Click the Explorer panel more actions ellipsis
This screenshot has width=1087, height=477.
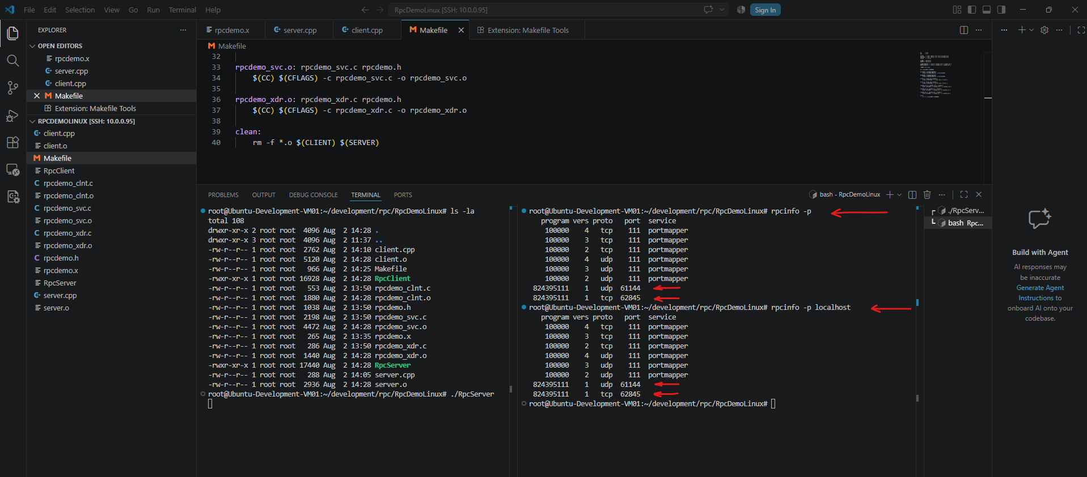tap(183, 30)
